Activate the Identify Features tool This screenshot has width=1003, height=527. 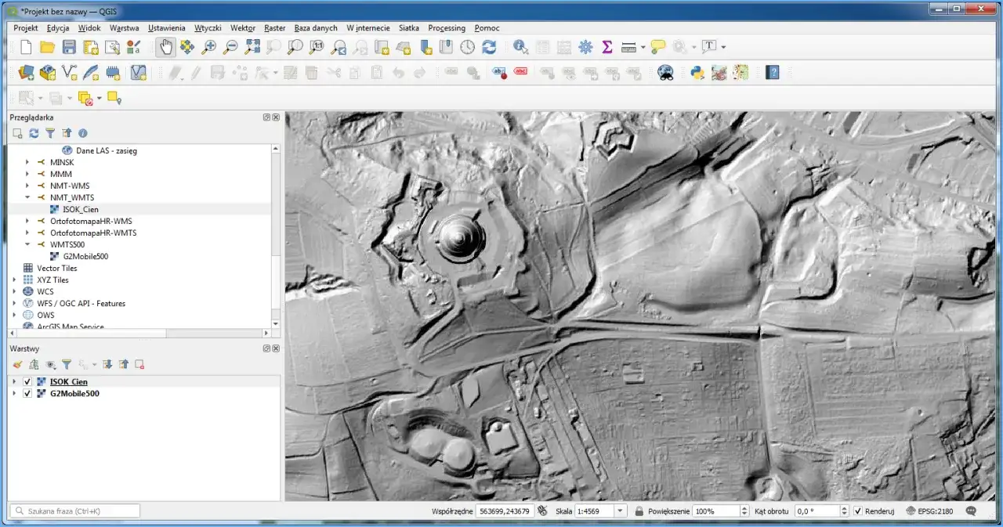[x=521, y=47]
